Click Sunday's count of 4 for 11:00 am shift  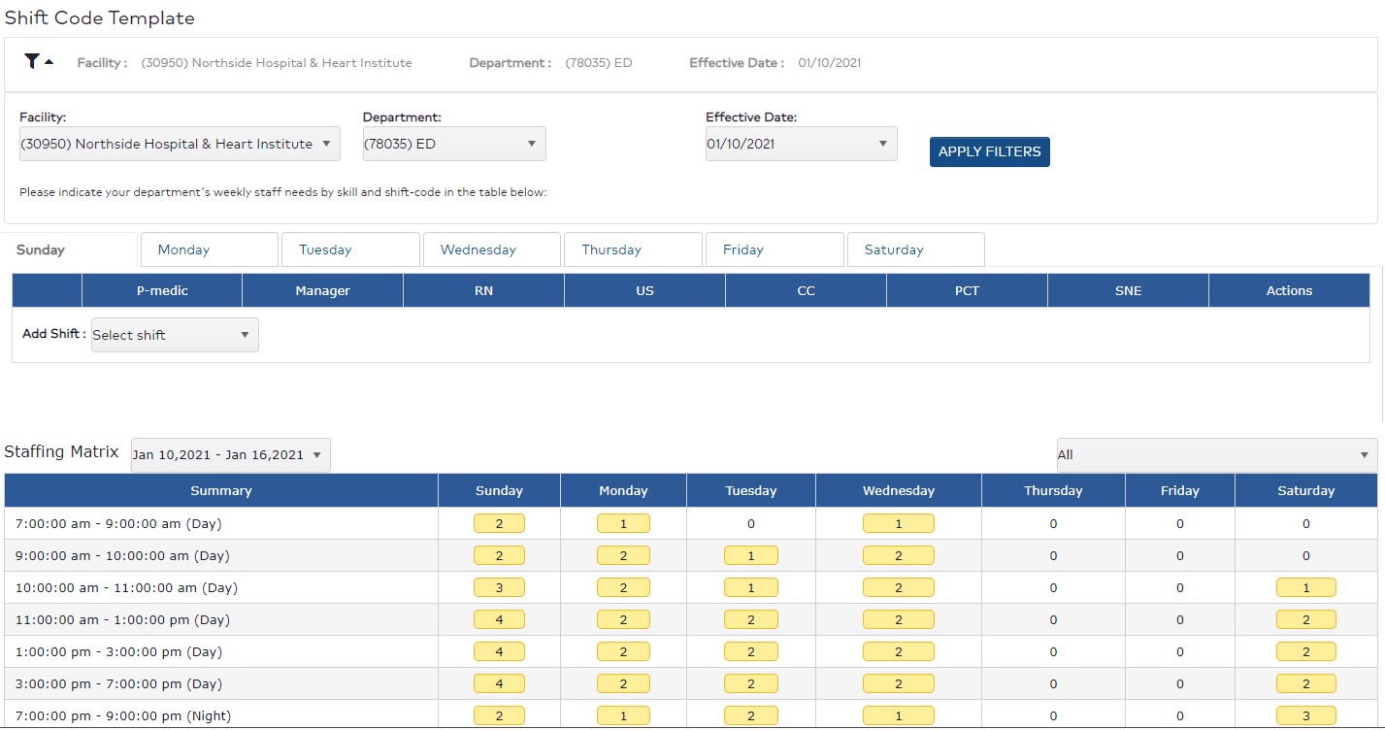498,618
